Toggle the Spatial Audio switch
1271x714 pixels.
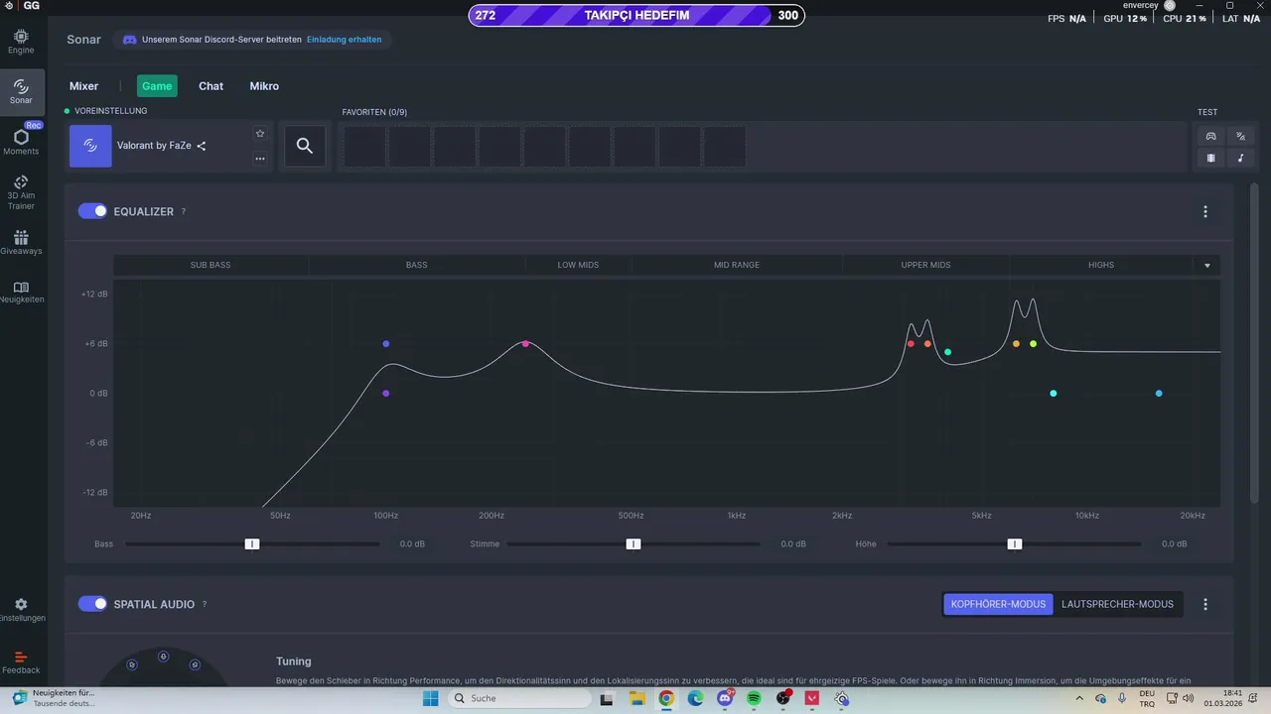pos(92,604)
